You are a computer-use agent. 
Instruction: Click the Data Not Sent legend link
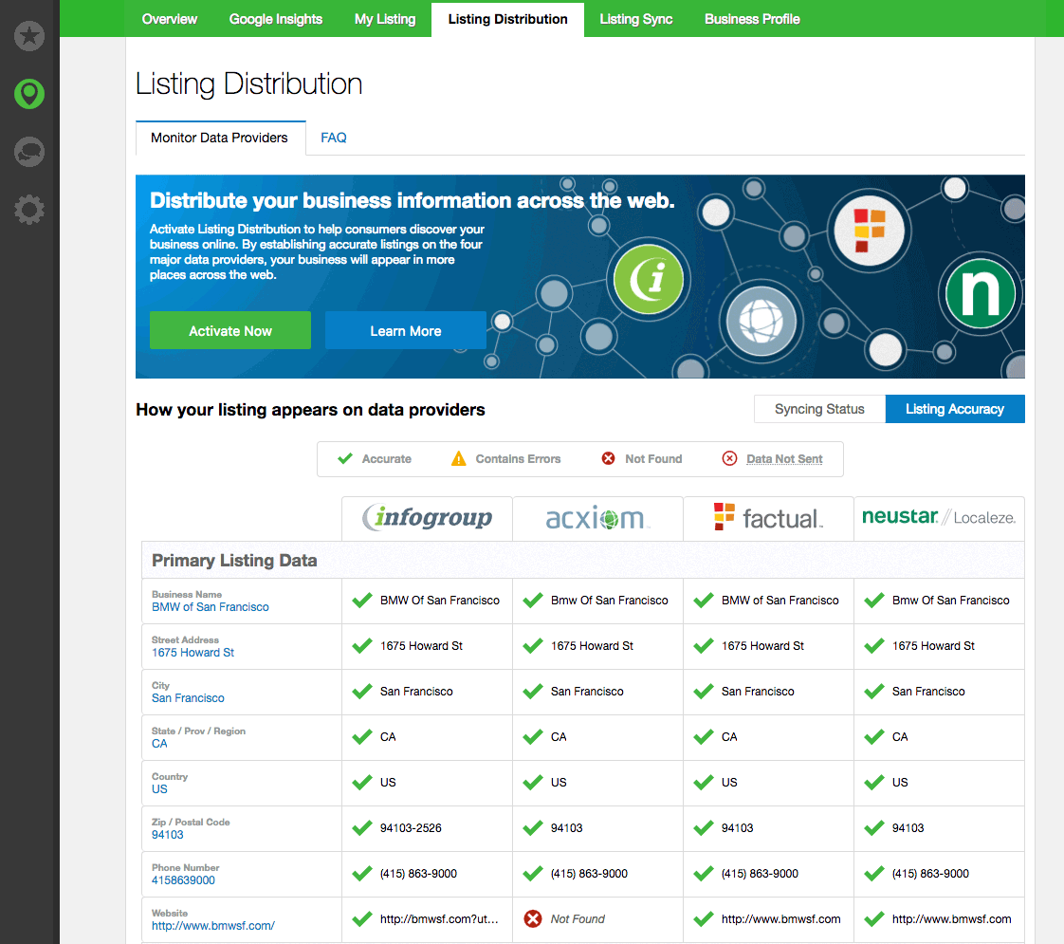click(784, 459)
